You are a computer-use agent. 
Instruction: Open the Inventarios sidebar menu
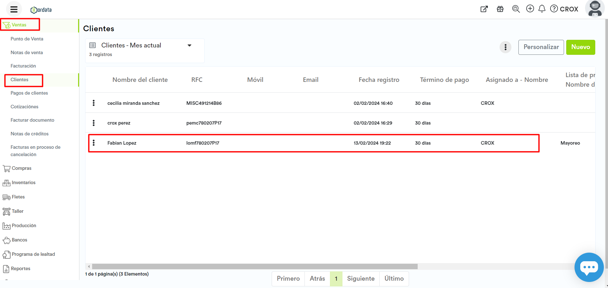click(x=23, y=183)
